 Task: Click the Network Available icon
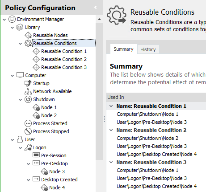pyautogui.click(x=28, y=91)
